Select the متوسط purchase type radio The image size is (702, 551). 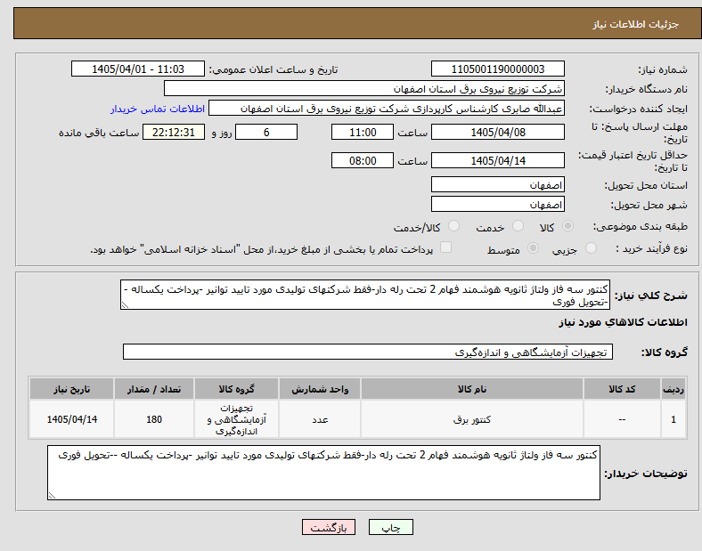pos(533,247)
